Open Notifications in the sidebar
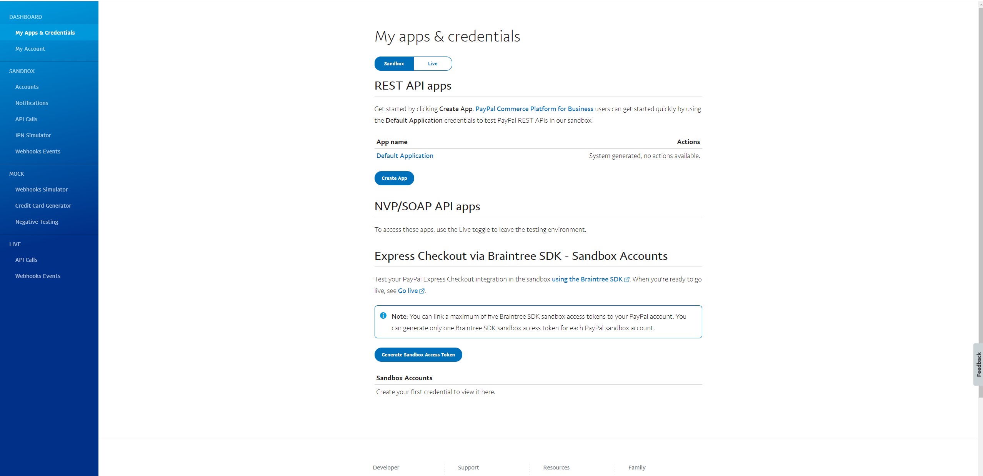This screenshot has width=983, height=476. pos(32,103)
